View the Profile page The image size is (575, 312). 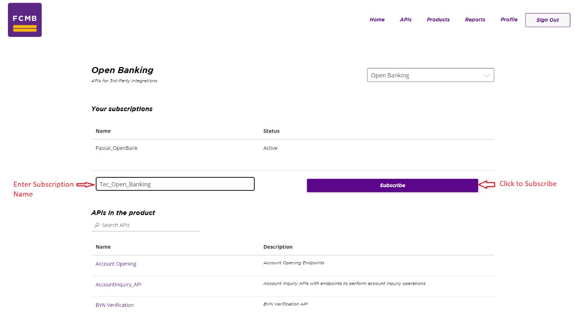tap(509, 20)
